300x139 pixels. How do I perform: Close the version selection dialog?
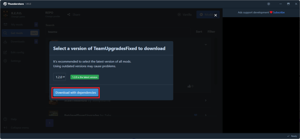pos(216,15)
